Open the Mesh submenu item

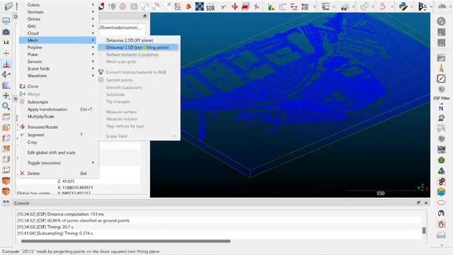click(x=57, y=40)
